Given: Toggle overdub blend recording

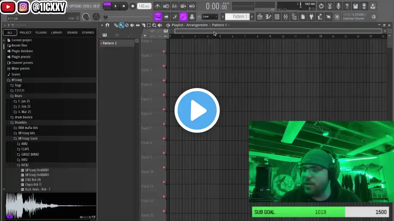Looking at the screenshot, I should coord(183,6).
